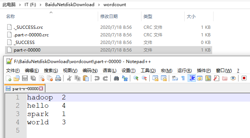Paste from clipboard toolbar icon
Image resolution: width=250 pixels, height=138 pixels.
tap(86, 78)
